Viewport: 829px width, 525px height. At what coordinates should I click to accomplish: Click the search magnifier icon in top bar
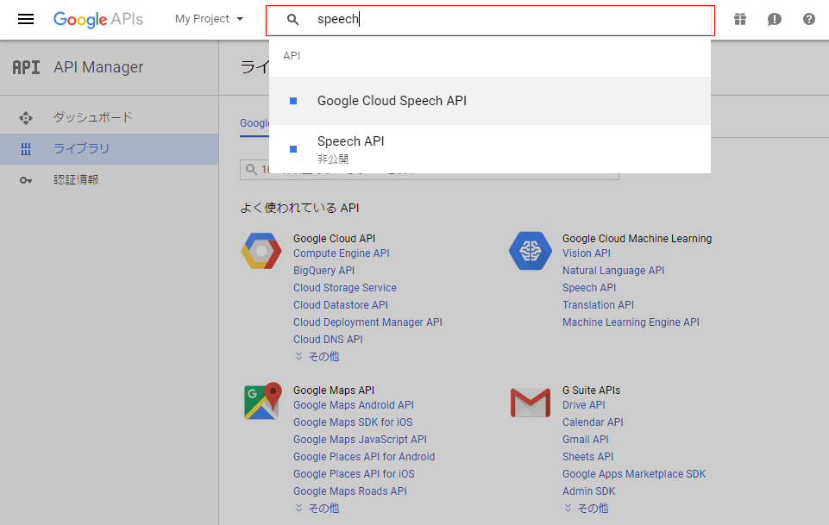click(292, 20)
